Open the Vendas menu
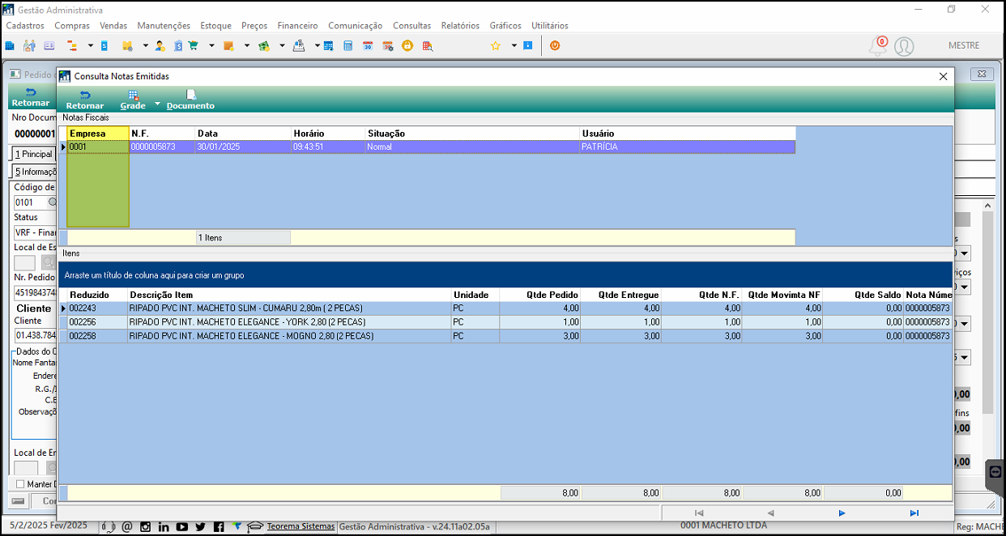This screenshot has width=1006, height=536. (x=113, y=26)
